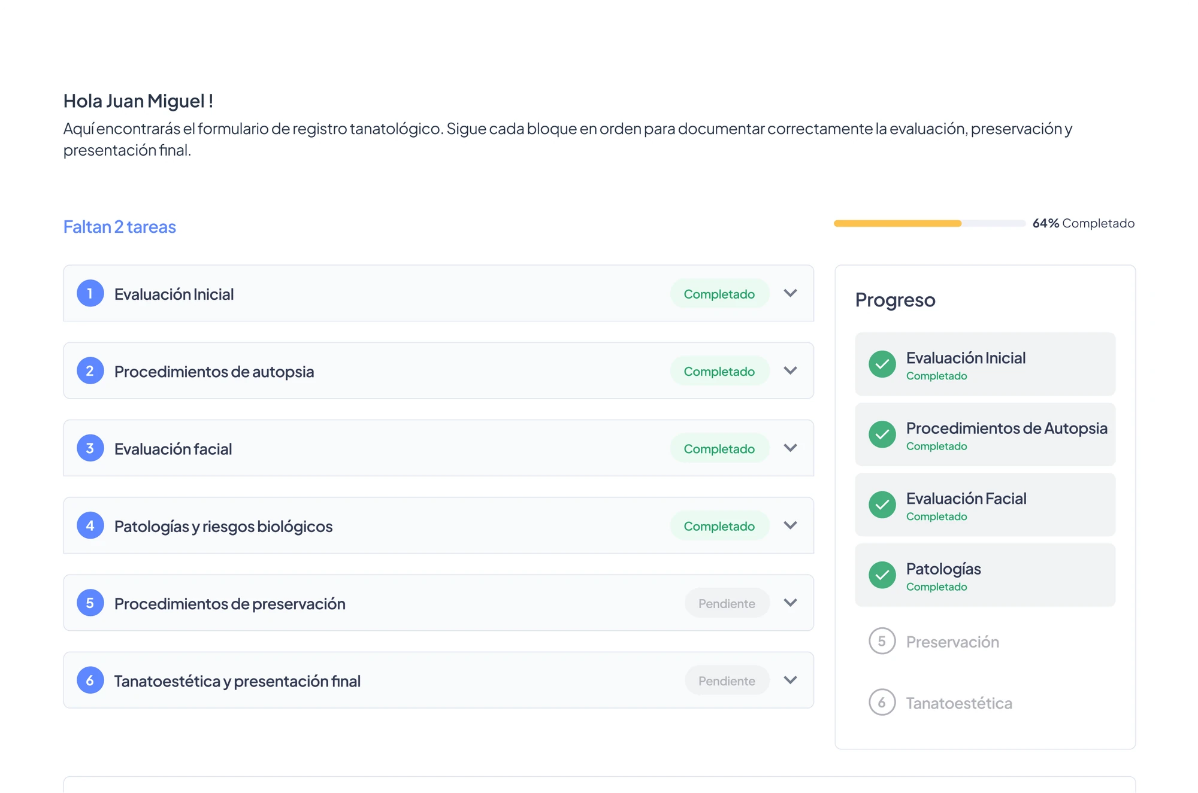Expand Procedimientos de preservación chevron
This screenshot has width=1198, height=793.
[790, 603]
